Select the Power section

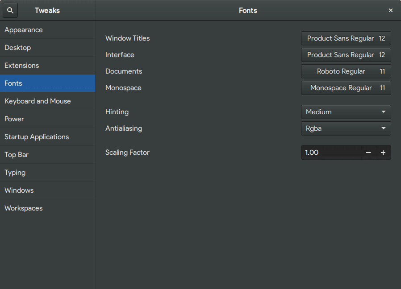(x=14, y=119)
